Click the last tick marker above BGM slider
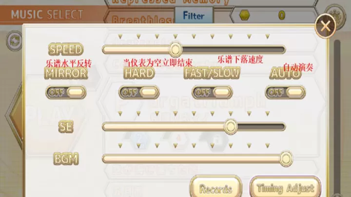The image size is (351, 197). (x=267, y=146)
